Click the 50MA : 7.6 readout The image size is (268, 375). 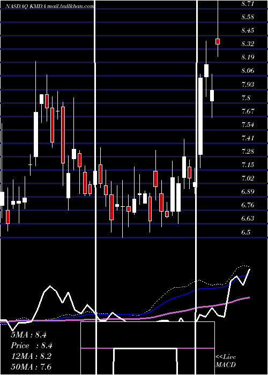[31, 366]
